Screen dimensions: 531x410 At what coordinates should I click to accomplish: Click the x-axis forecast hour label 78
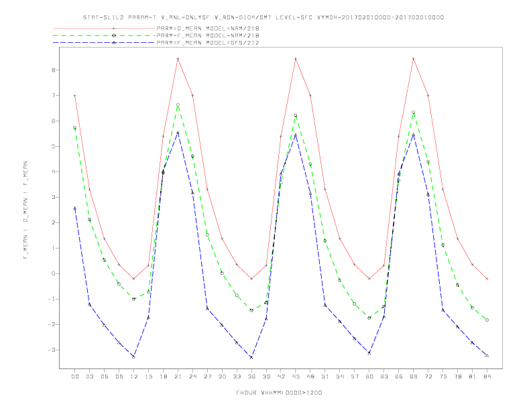457,377
